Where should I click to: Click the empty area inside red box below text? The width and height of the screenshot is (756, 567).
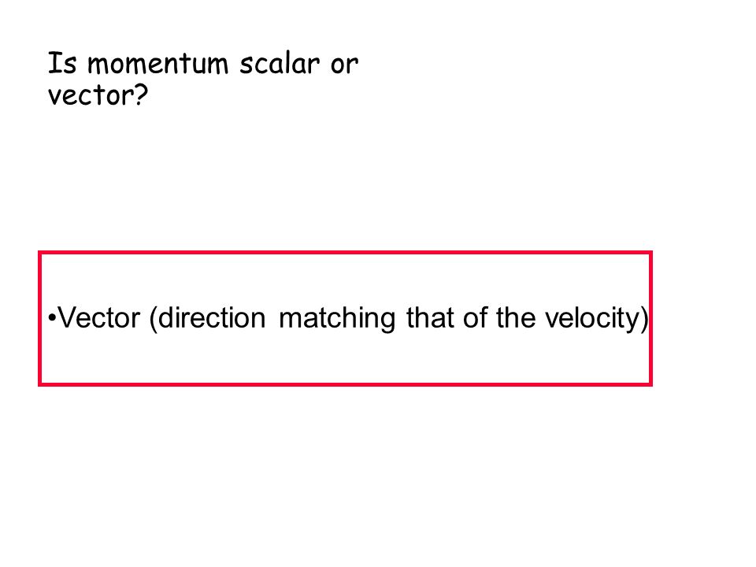(345, 359)
